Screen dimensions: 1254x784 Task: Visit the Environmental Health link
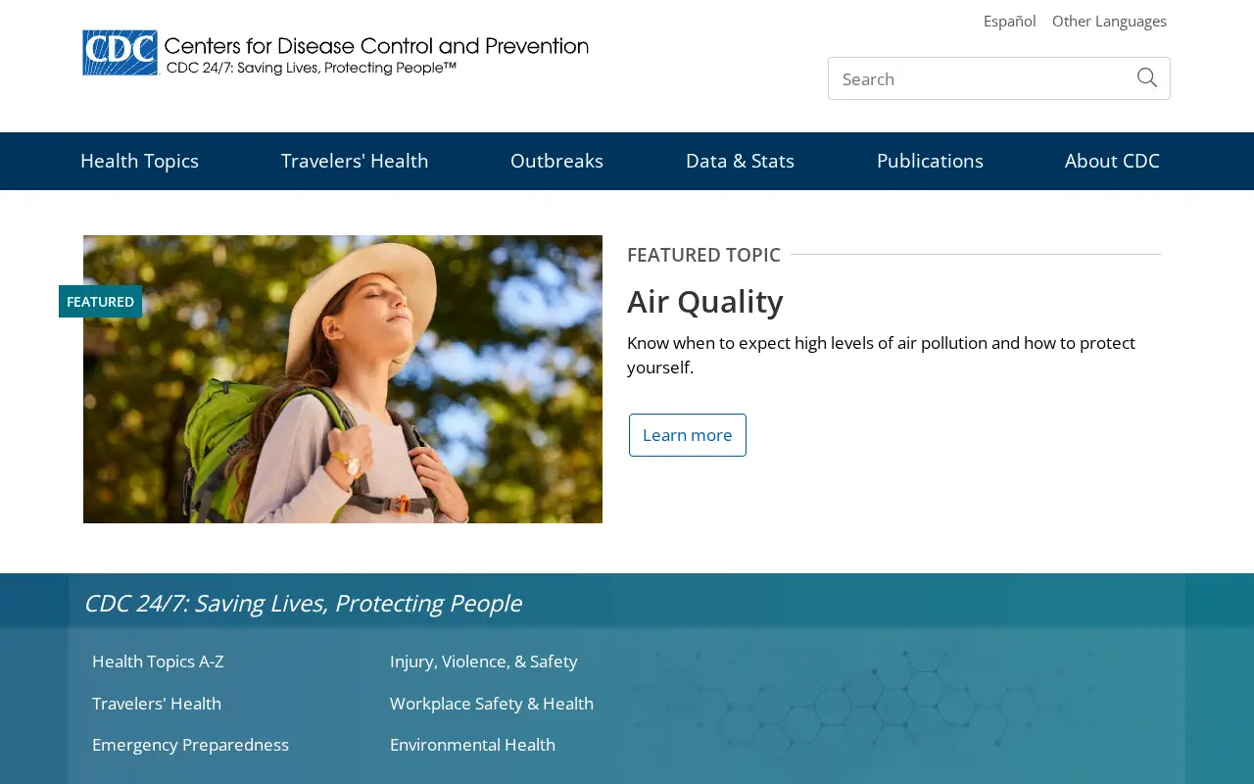(x=472, y=745)
